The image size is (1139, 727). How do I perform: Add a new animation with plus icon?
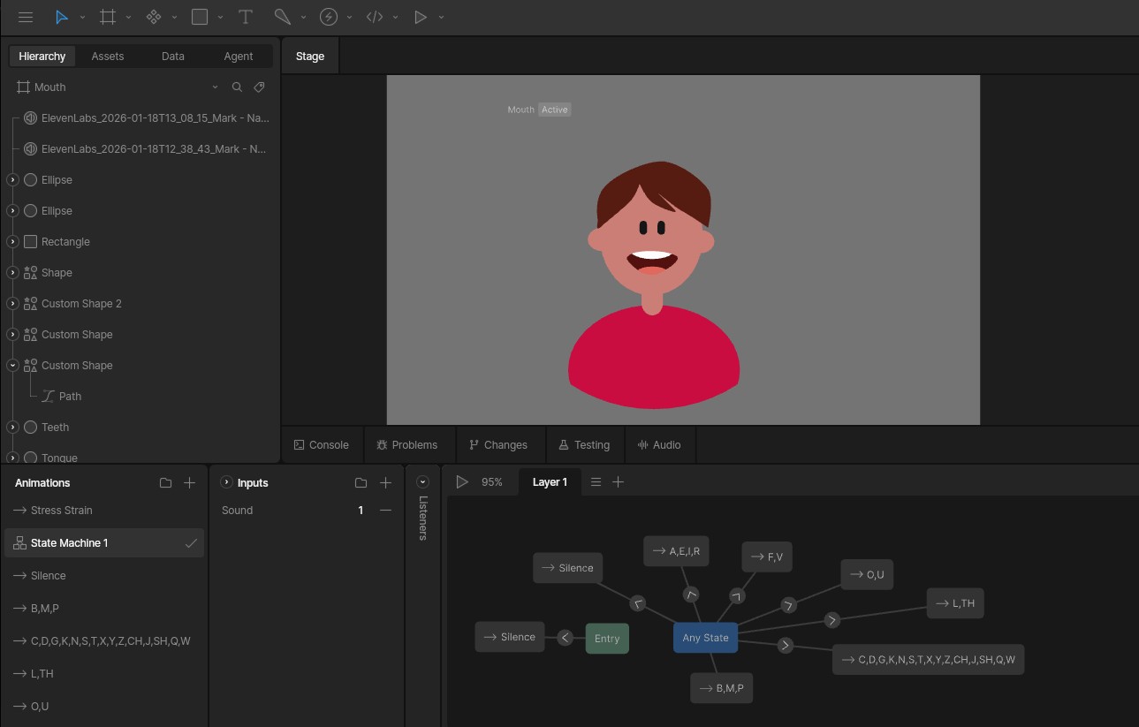pyautogui.click(x=189, y=483)
